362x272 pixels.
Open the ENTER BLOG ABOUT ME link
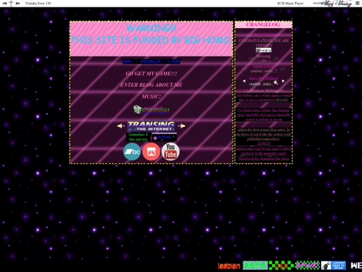pyautogui.click(x=152, y=85)
